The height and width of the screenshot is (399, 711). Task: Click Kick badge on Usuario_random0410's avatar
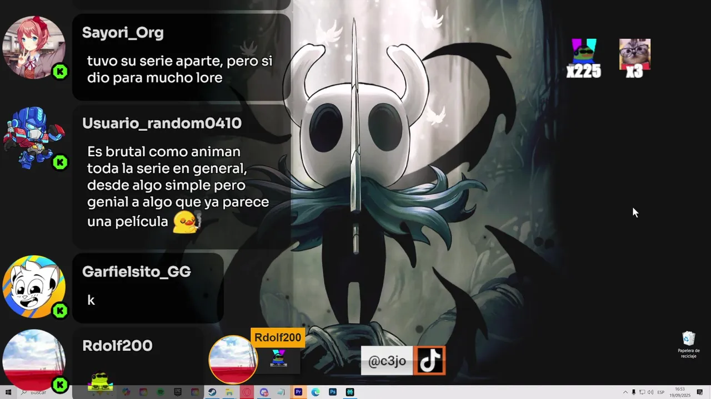[x=60, y=162]
